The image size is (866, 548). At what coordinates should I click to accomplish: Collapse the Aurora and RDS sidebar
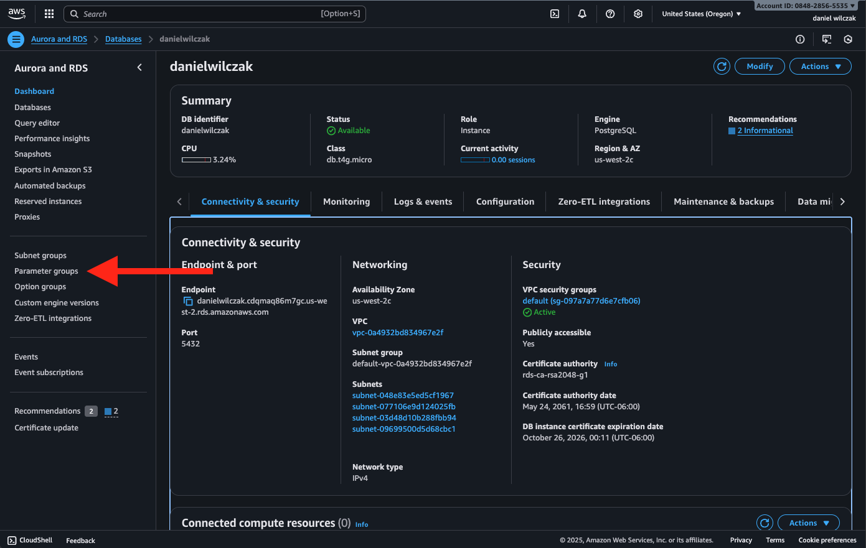pos(139,68)
